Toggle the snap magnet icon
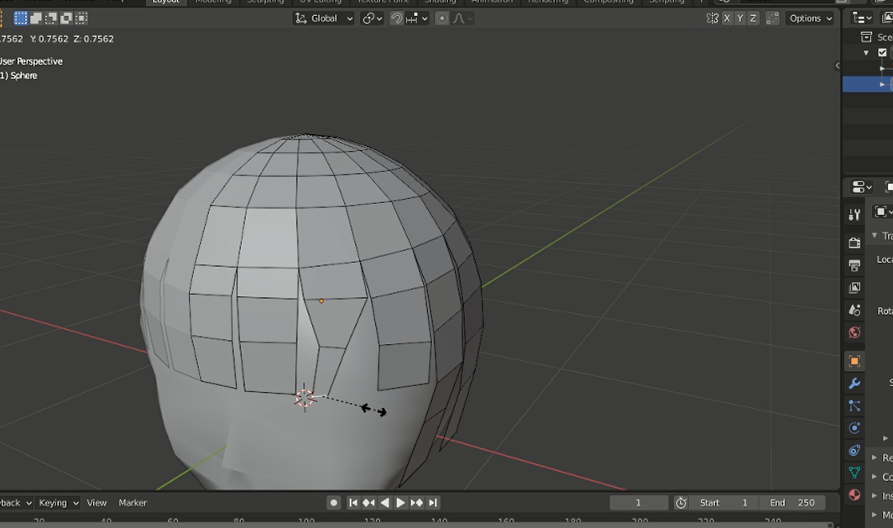The image size is (893, 528). pyautogui.click(x=396, y=18)
